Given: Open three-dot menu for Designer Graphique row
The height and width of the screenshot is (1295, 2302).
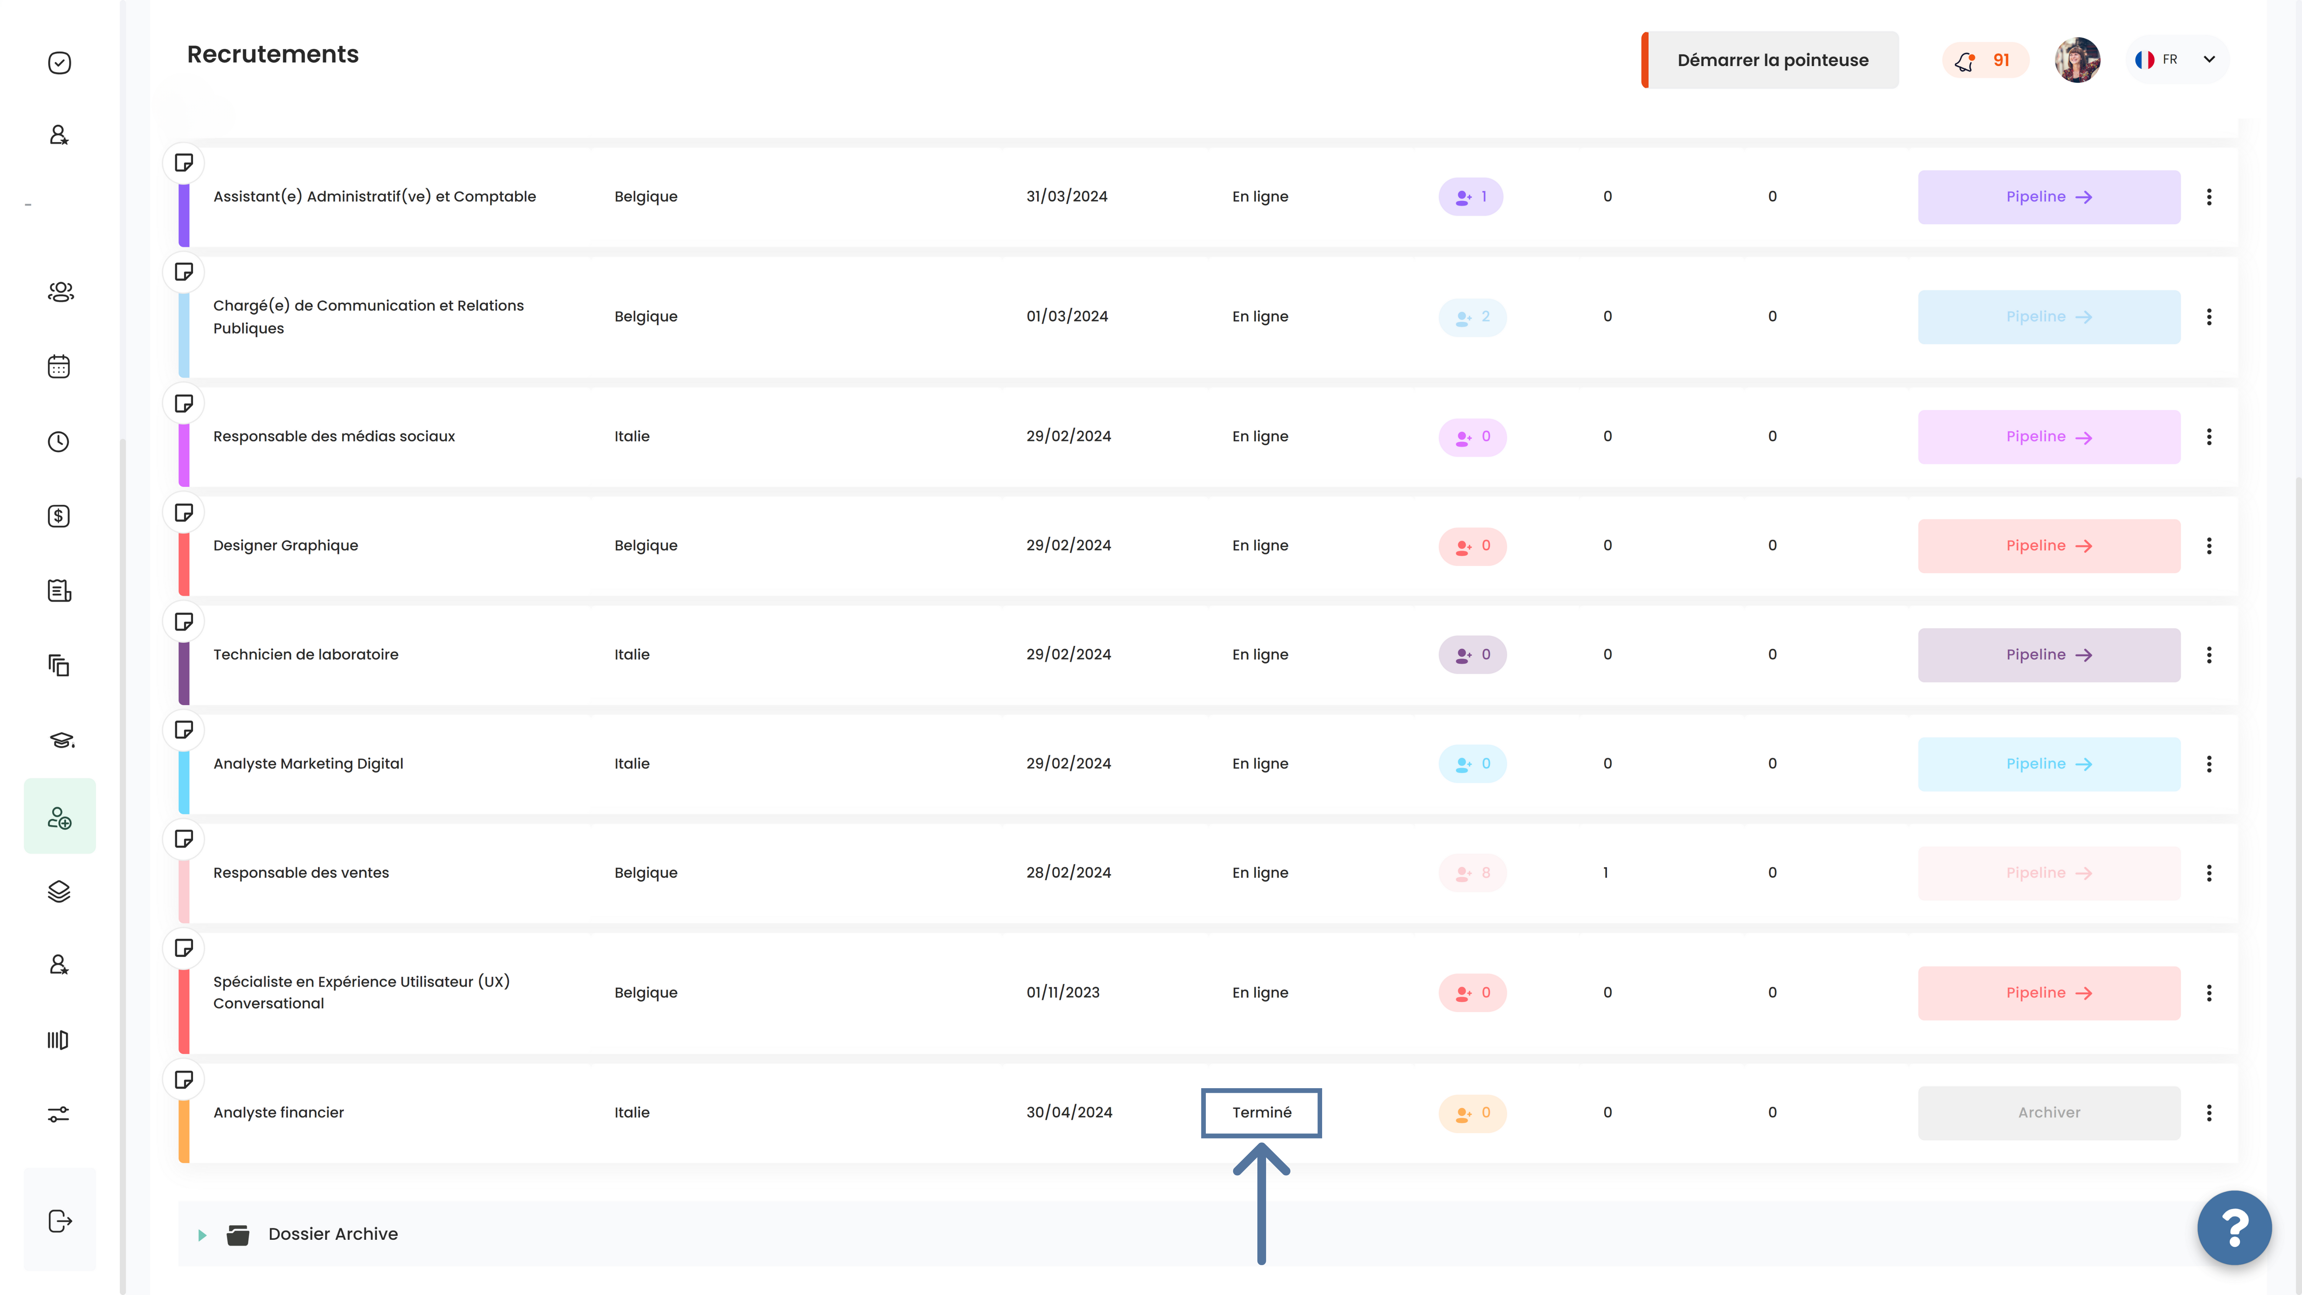Looking at the screenshot, I should [x=2209, y=545].
